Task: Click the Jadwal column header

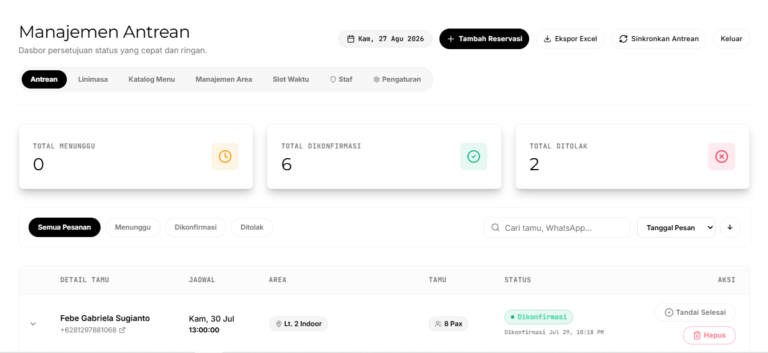Action: point(202,280)
